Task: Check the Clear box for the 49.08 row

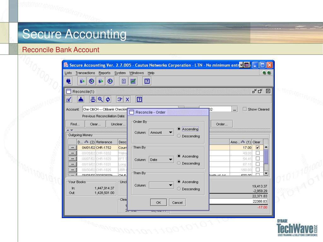Action: (x=257, y=153)
